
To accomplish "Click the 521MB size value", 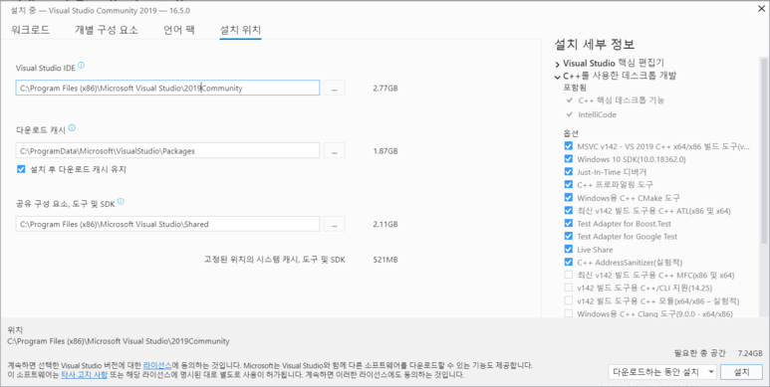I will point(385,259).
